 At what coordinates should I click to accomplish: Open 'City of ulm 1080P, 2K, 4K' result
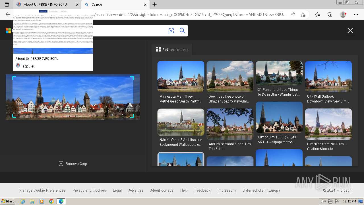[x=279, y=117]
